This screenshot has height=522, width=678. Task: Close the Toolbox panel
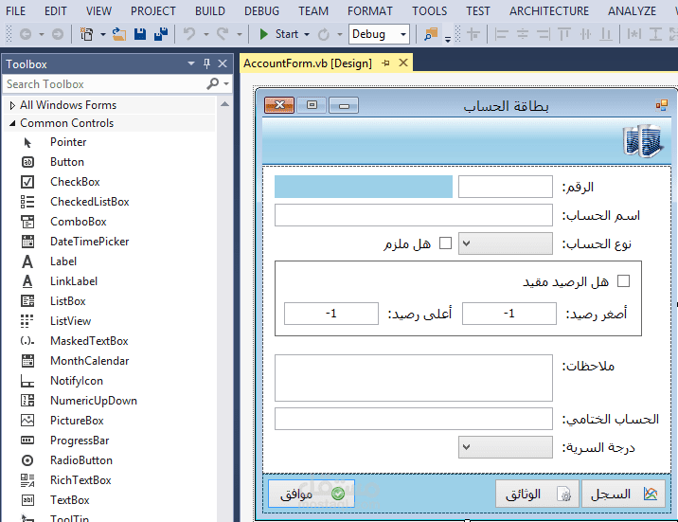223,64
